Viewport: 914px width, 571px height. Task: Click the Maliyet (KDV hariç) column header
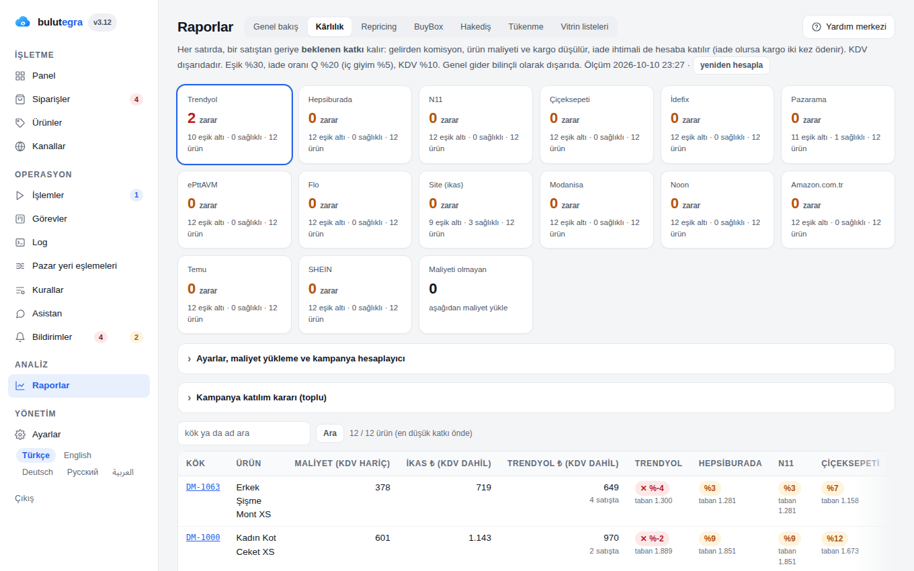tap(342, 464)
